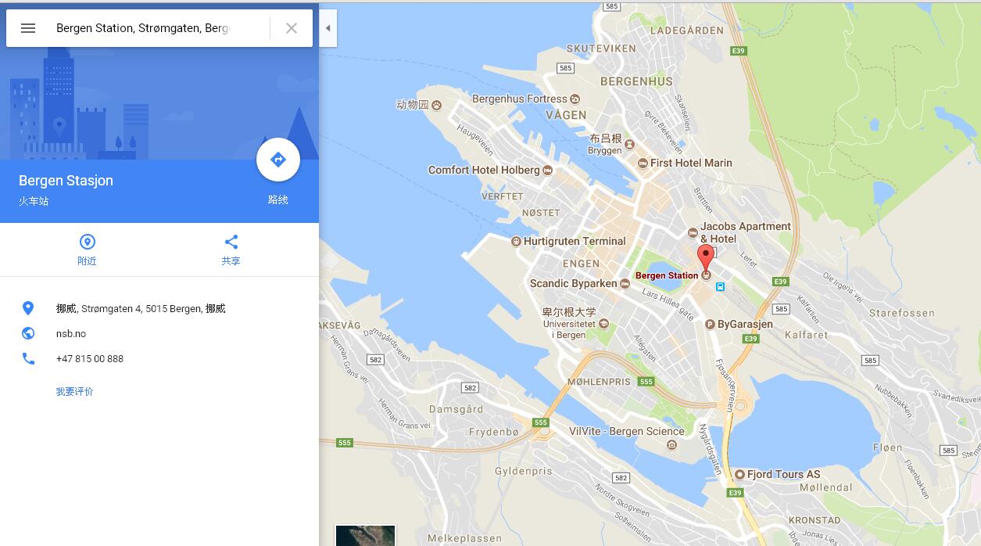The height and width of the screenshot is (546, 981).
Task: Click 我要评价 review link
Action: click(x=74, y=391)
